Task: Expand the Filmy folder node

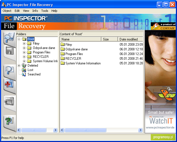Action: click(x=24, y=43)
